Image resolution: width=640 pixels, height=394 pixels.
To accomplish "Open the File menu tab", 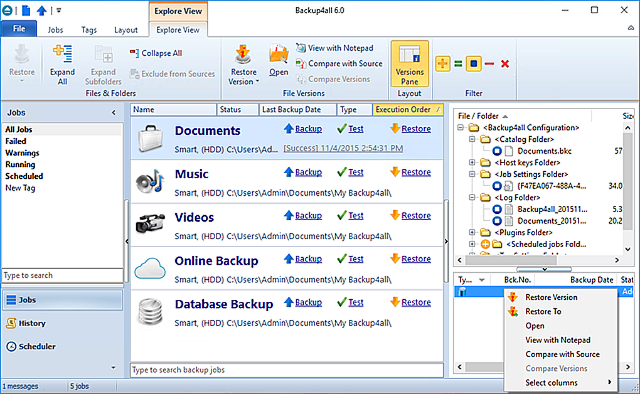I will 19,29.
